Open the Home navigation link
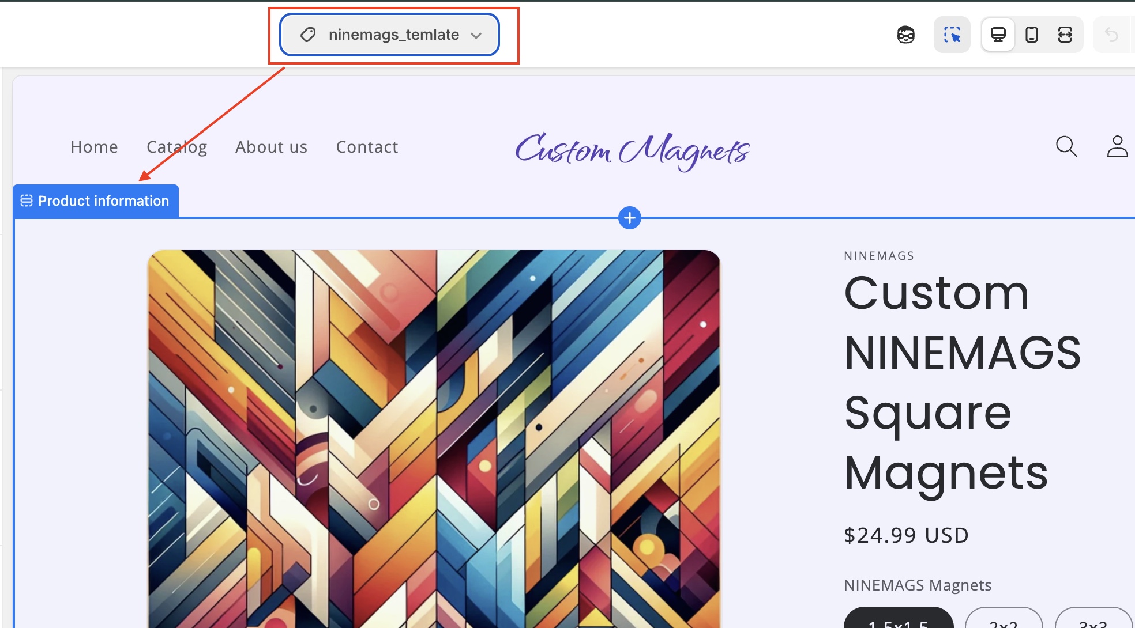 [x=94, y=147]
